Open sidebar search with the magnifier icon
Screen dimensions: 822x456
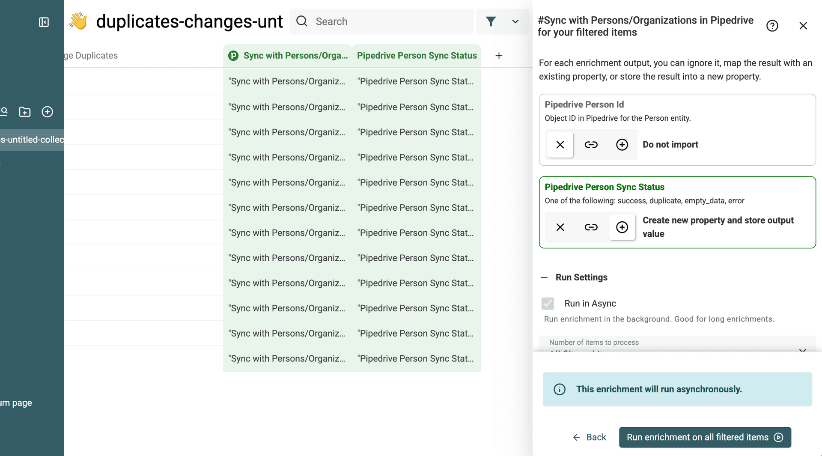pyautogui.click(x=3, y=112)
